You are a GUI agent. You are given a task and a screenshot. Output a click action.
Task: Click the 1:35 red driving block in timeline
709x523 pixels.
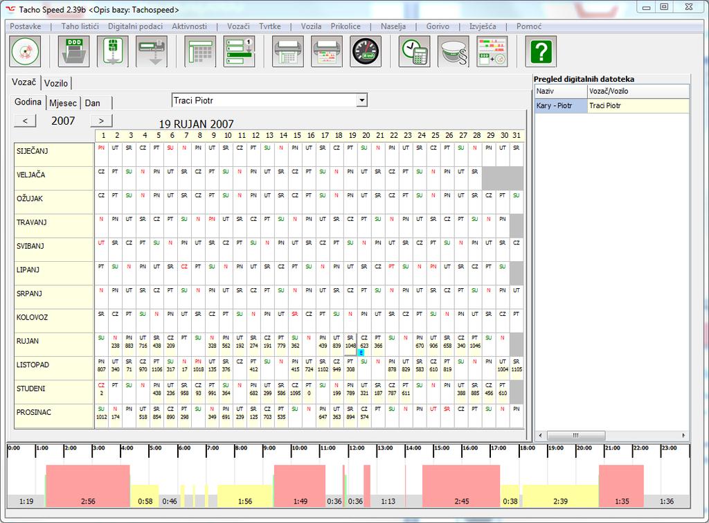[621, 486]
